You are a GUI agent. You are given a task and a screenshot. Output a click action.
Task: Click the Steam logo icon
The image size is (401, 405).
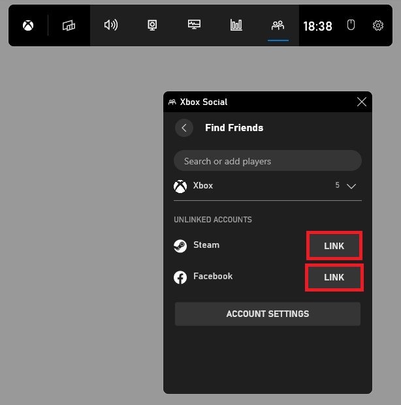[x=180, y=246]
